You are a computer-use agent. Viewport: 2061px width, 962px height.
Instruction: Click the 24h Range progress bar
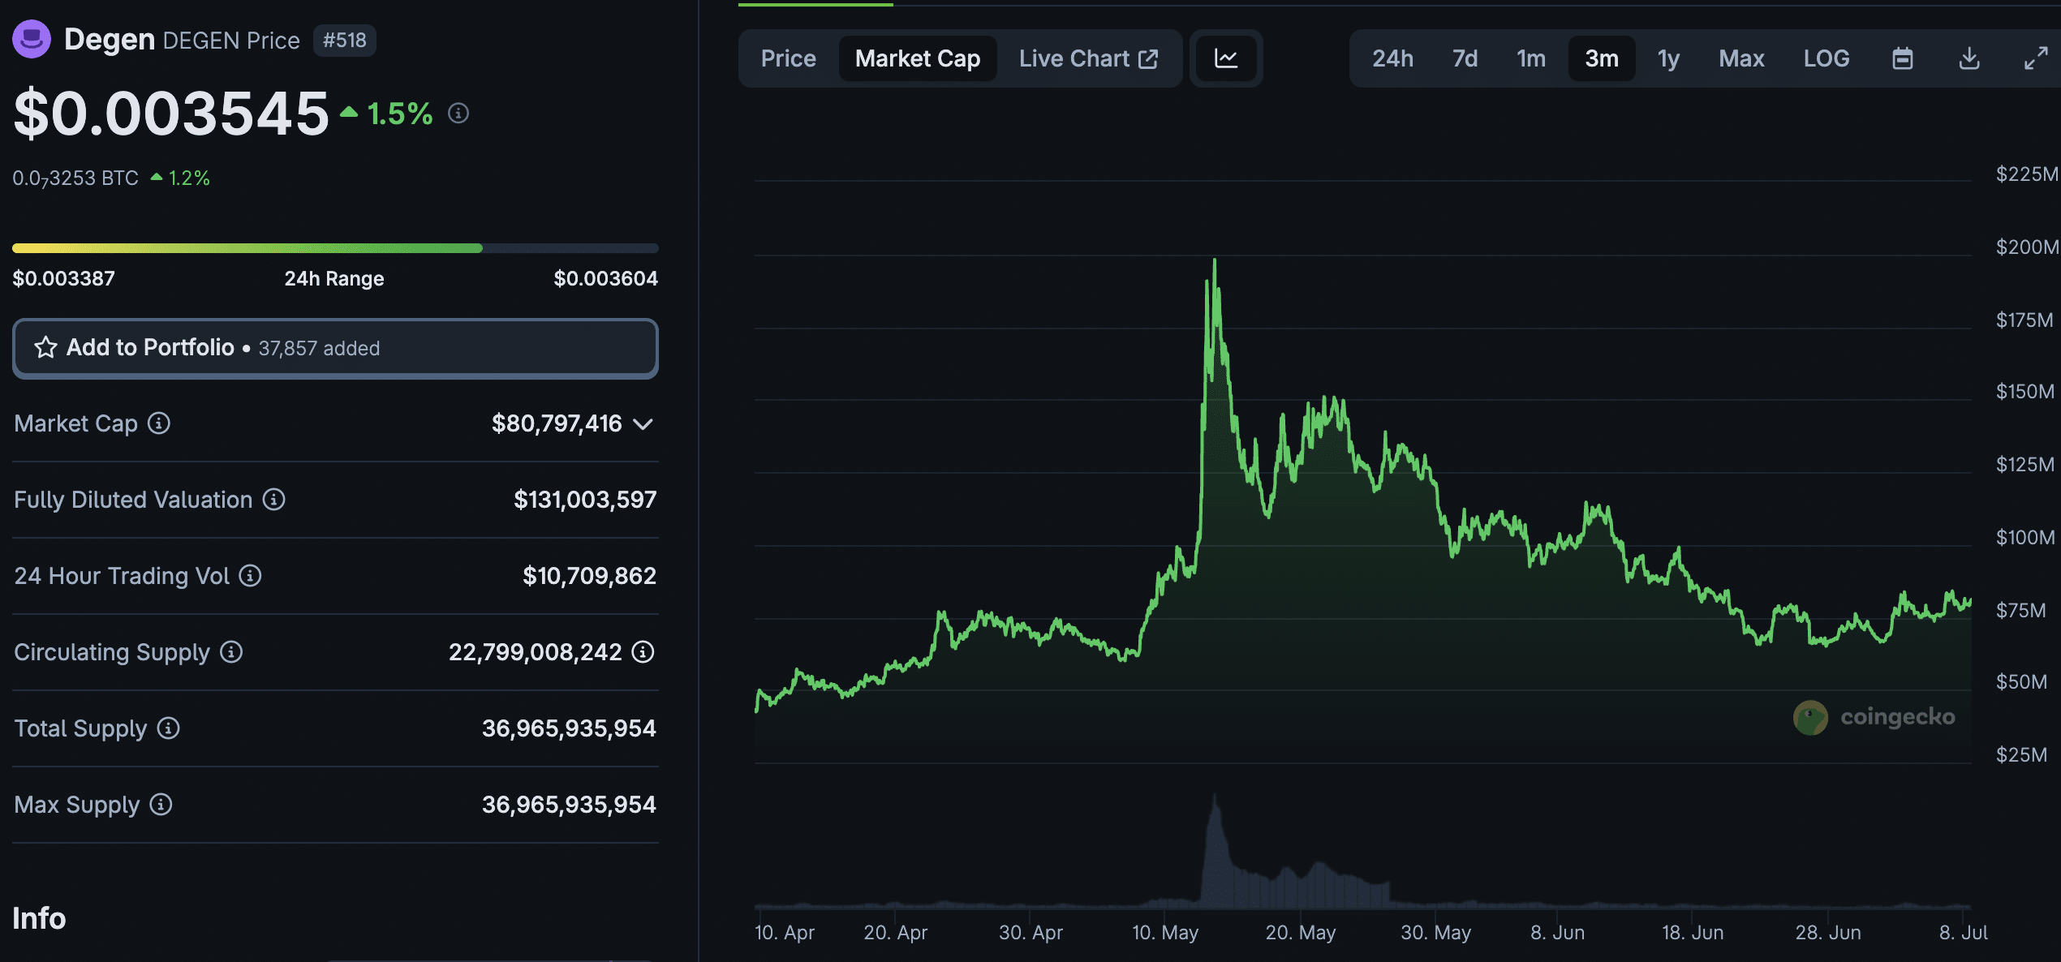333,248
